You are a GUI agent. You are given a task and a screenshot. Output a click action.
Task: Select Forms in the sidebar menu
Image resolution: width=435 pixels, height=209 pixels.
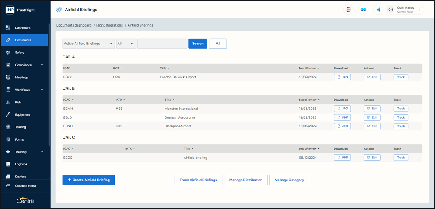pyautogui.click(x=19, y=139)
